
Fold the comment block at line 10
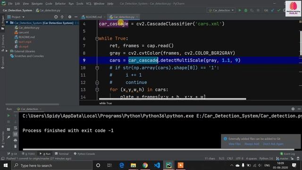pyautogui.click(x=97, y=68)
